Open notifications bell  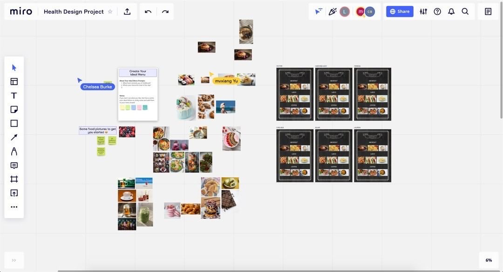point(451,12)
